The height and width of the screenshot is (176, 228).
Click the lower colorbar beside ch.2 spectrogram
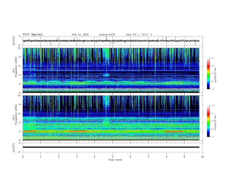click(208, 121)
